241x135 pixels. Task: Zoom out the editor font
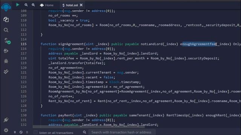26,5
